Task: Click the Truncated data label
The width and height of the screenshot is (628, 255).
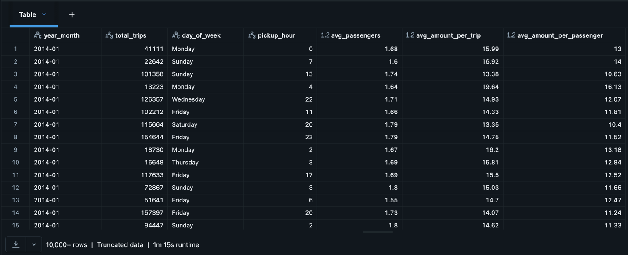Action: point(120,244)
